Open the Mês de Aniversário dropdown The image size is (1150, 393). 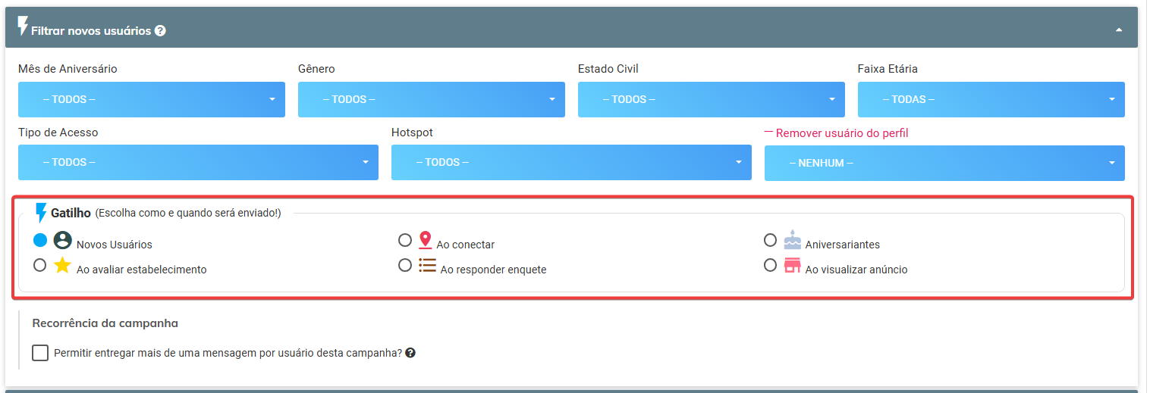(x=152, y=99)
